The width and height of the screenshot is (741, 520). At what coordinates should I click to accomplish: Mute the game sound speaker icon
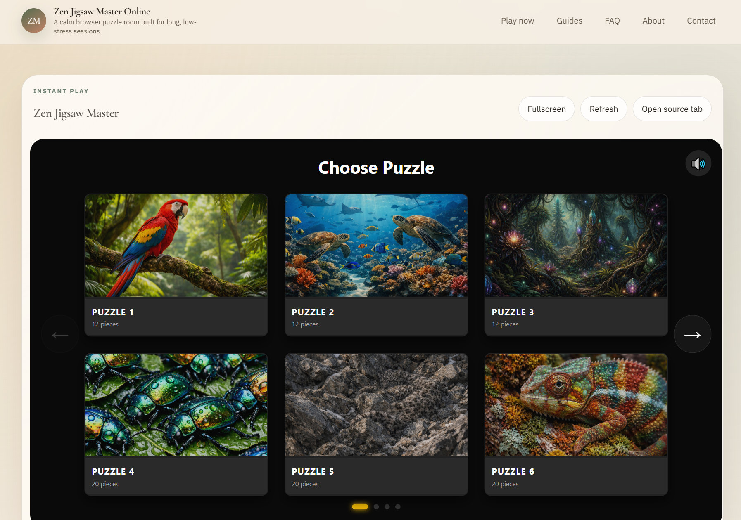click(698, 164)
